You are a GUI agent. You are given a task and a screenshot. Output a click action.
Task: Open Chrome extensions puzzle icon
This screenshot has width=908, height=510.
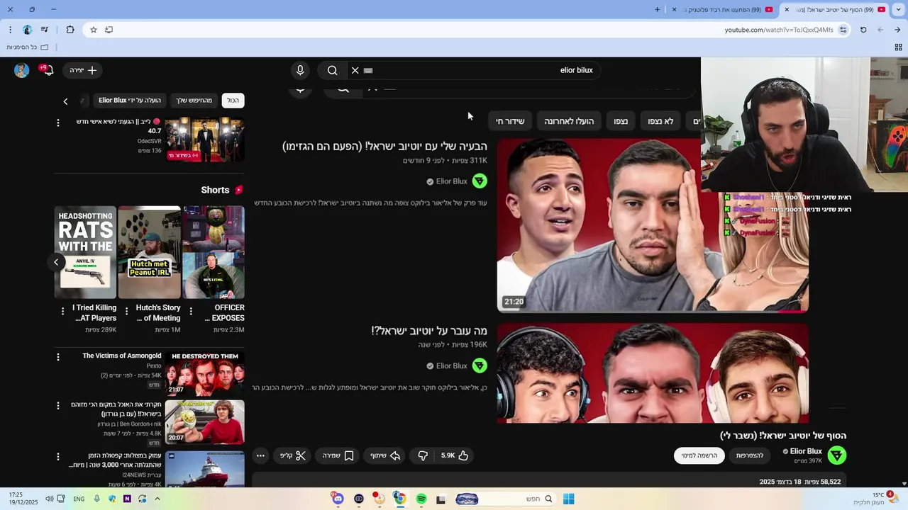(70, 30)
